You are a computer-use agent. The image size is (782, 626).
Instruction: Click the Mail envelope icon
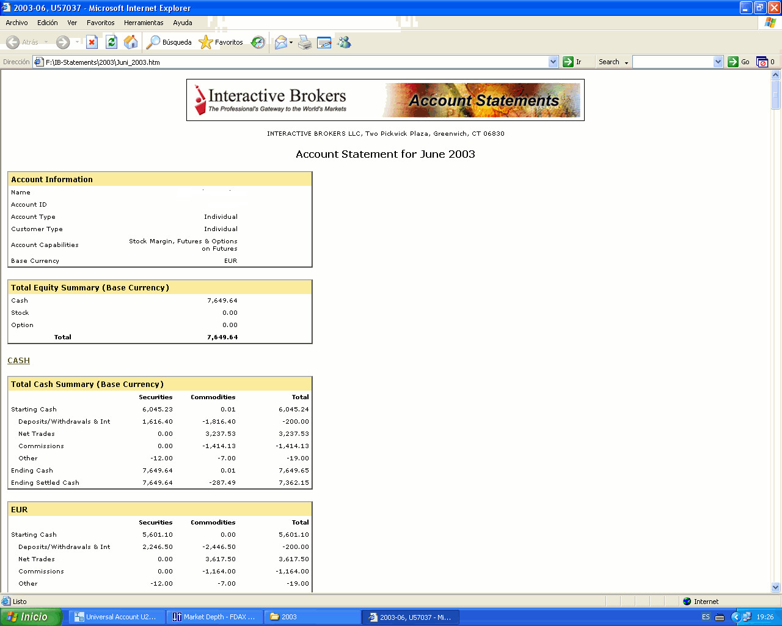(x=280, y=42)
